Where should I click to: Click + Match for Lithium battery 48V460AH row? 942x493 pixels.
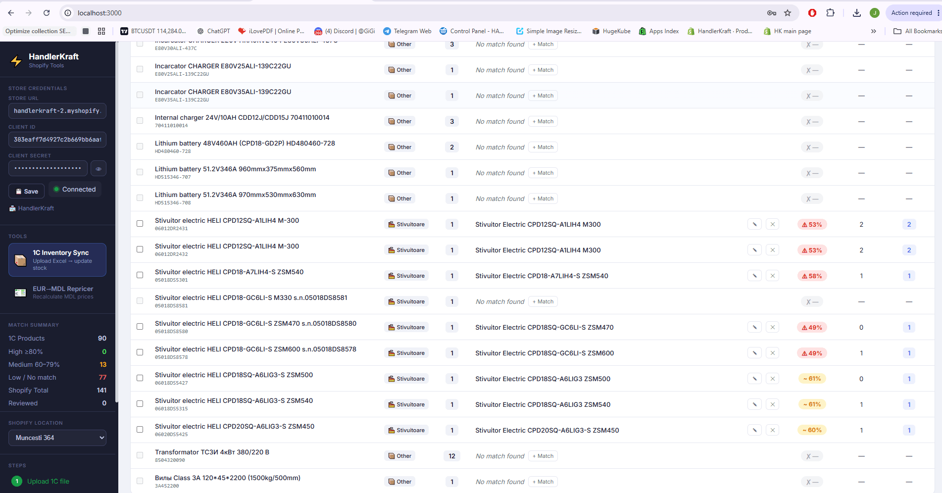[543, 147]
